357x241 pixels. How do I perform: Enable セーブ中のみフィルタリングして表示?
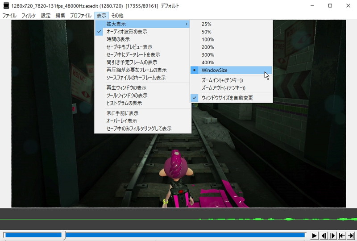142,129
